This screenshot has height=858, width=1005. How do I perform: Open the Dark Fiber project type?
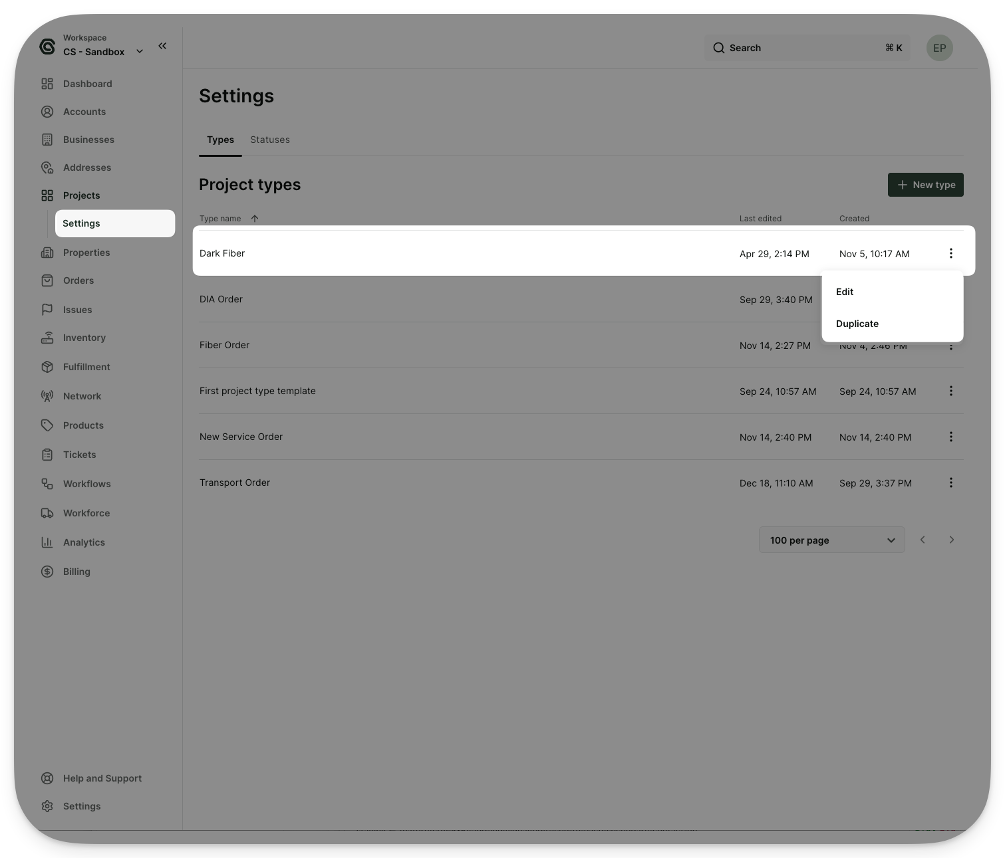(x=222, y=253)
